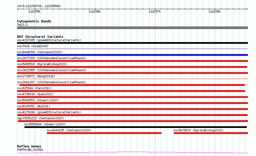Select the red dgv7925n223 variant bar

tap(133, 121)
